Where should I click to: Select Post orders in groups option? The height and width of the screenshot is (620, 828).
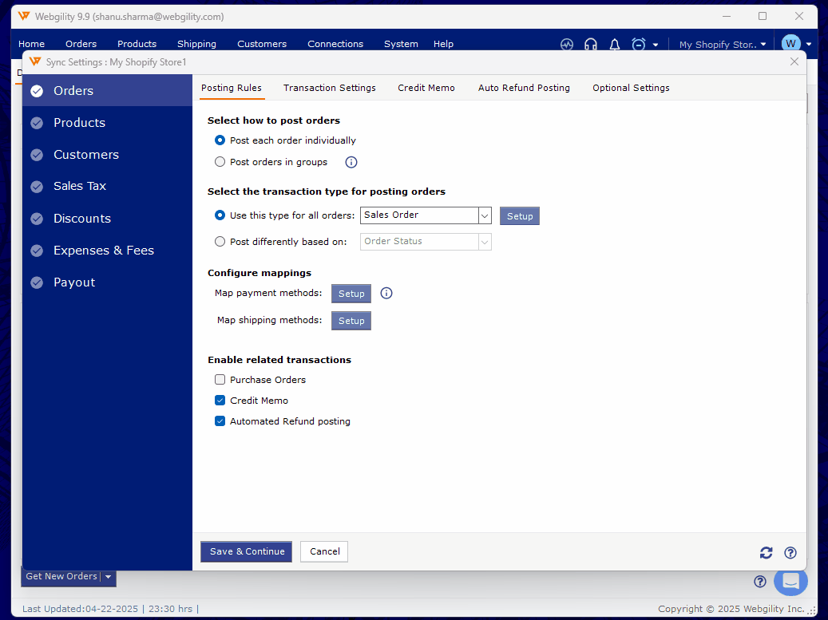click(220, 162)
